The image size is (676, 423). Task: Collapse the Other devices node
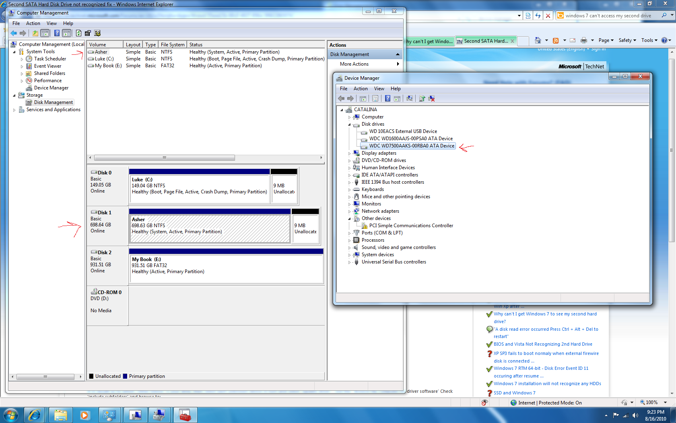point(349,219)
